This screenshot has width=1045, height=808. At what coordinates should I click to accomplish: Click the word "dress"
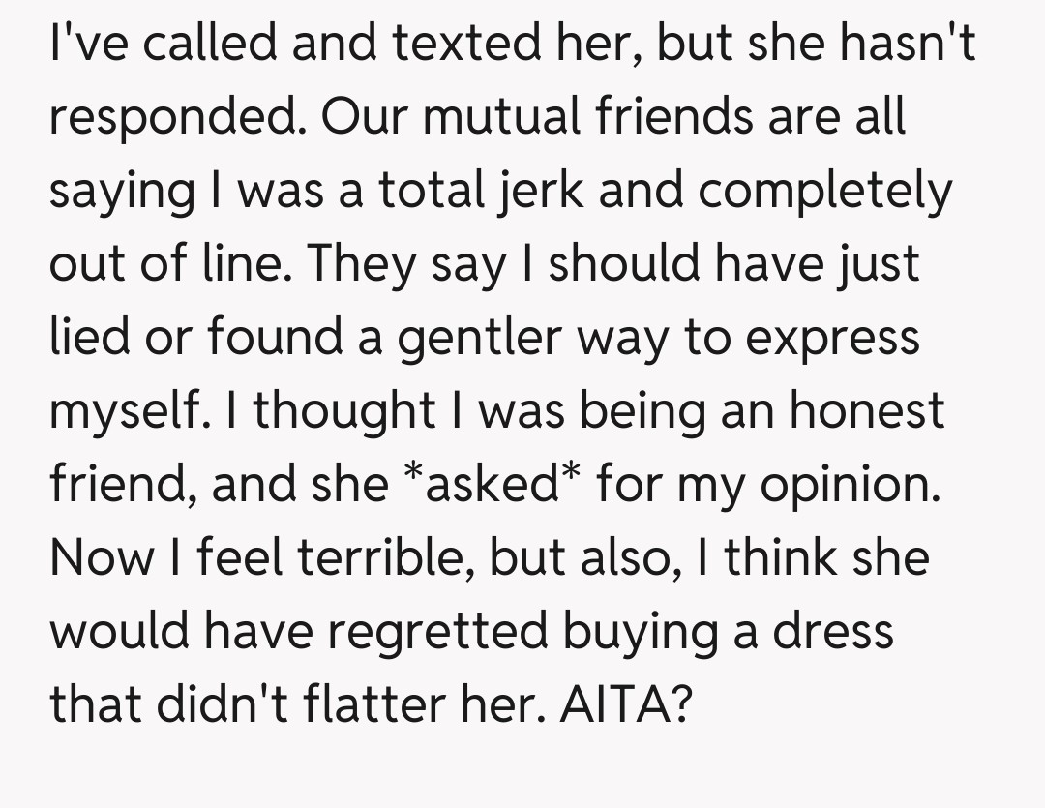[835, 631]
